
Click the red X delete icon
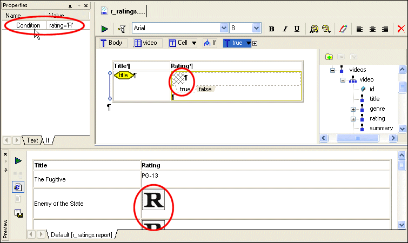(401, 29)
